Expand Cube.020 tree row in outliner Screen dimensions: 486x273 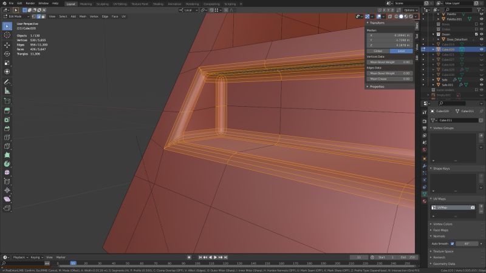coord(433,50)
